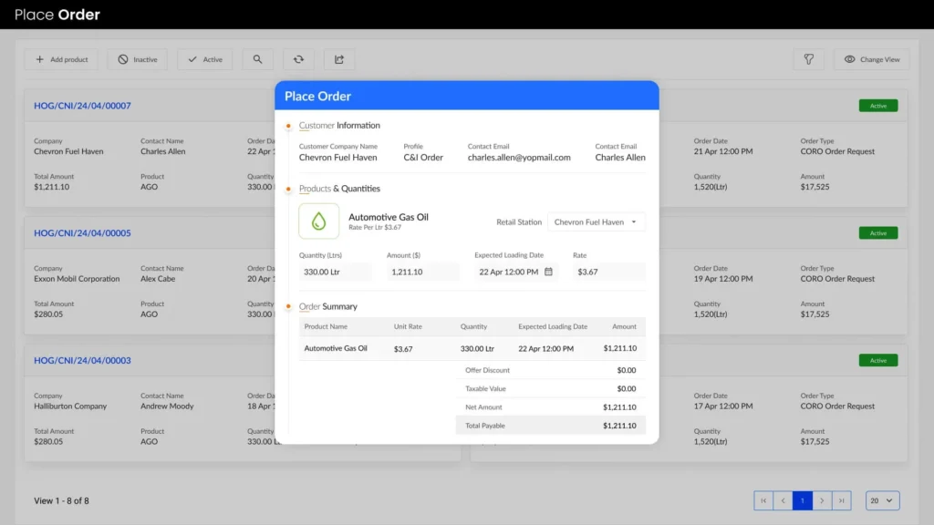The image size is (934, 525).
Task: Click the search magnifier icon in toolbar
Action: click(x=257, y=59)
